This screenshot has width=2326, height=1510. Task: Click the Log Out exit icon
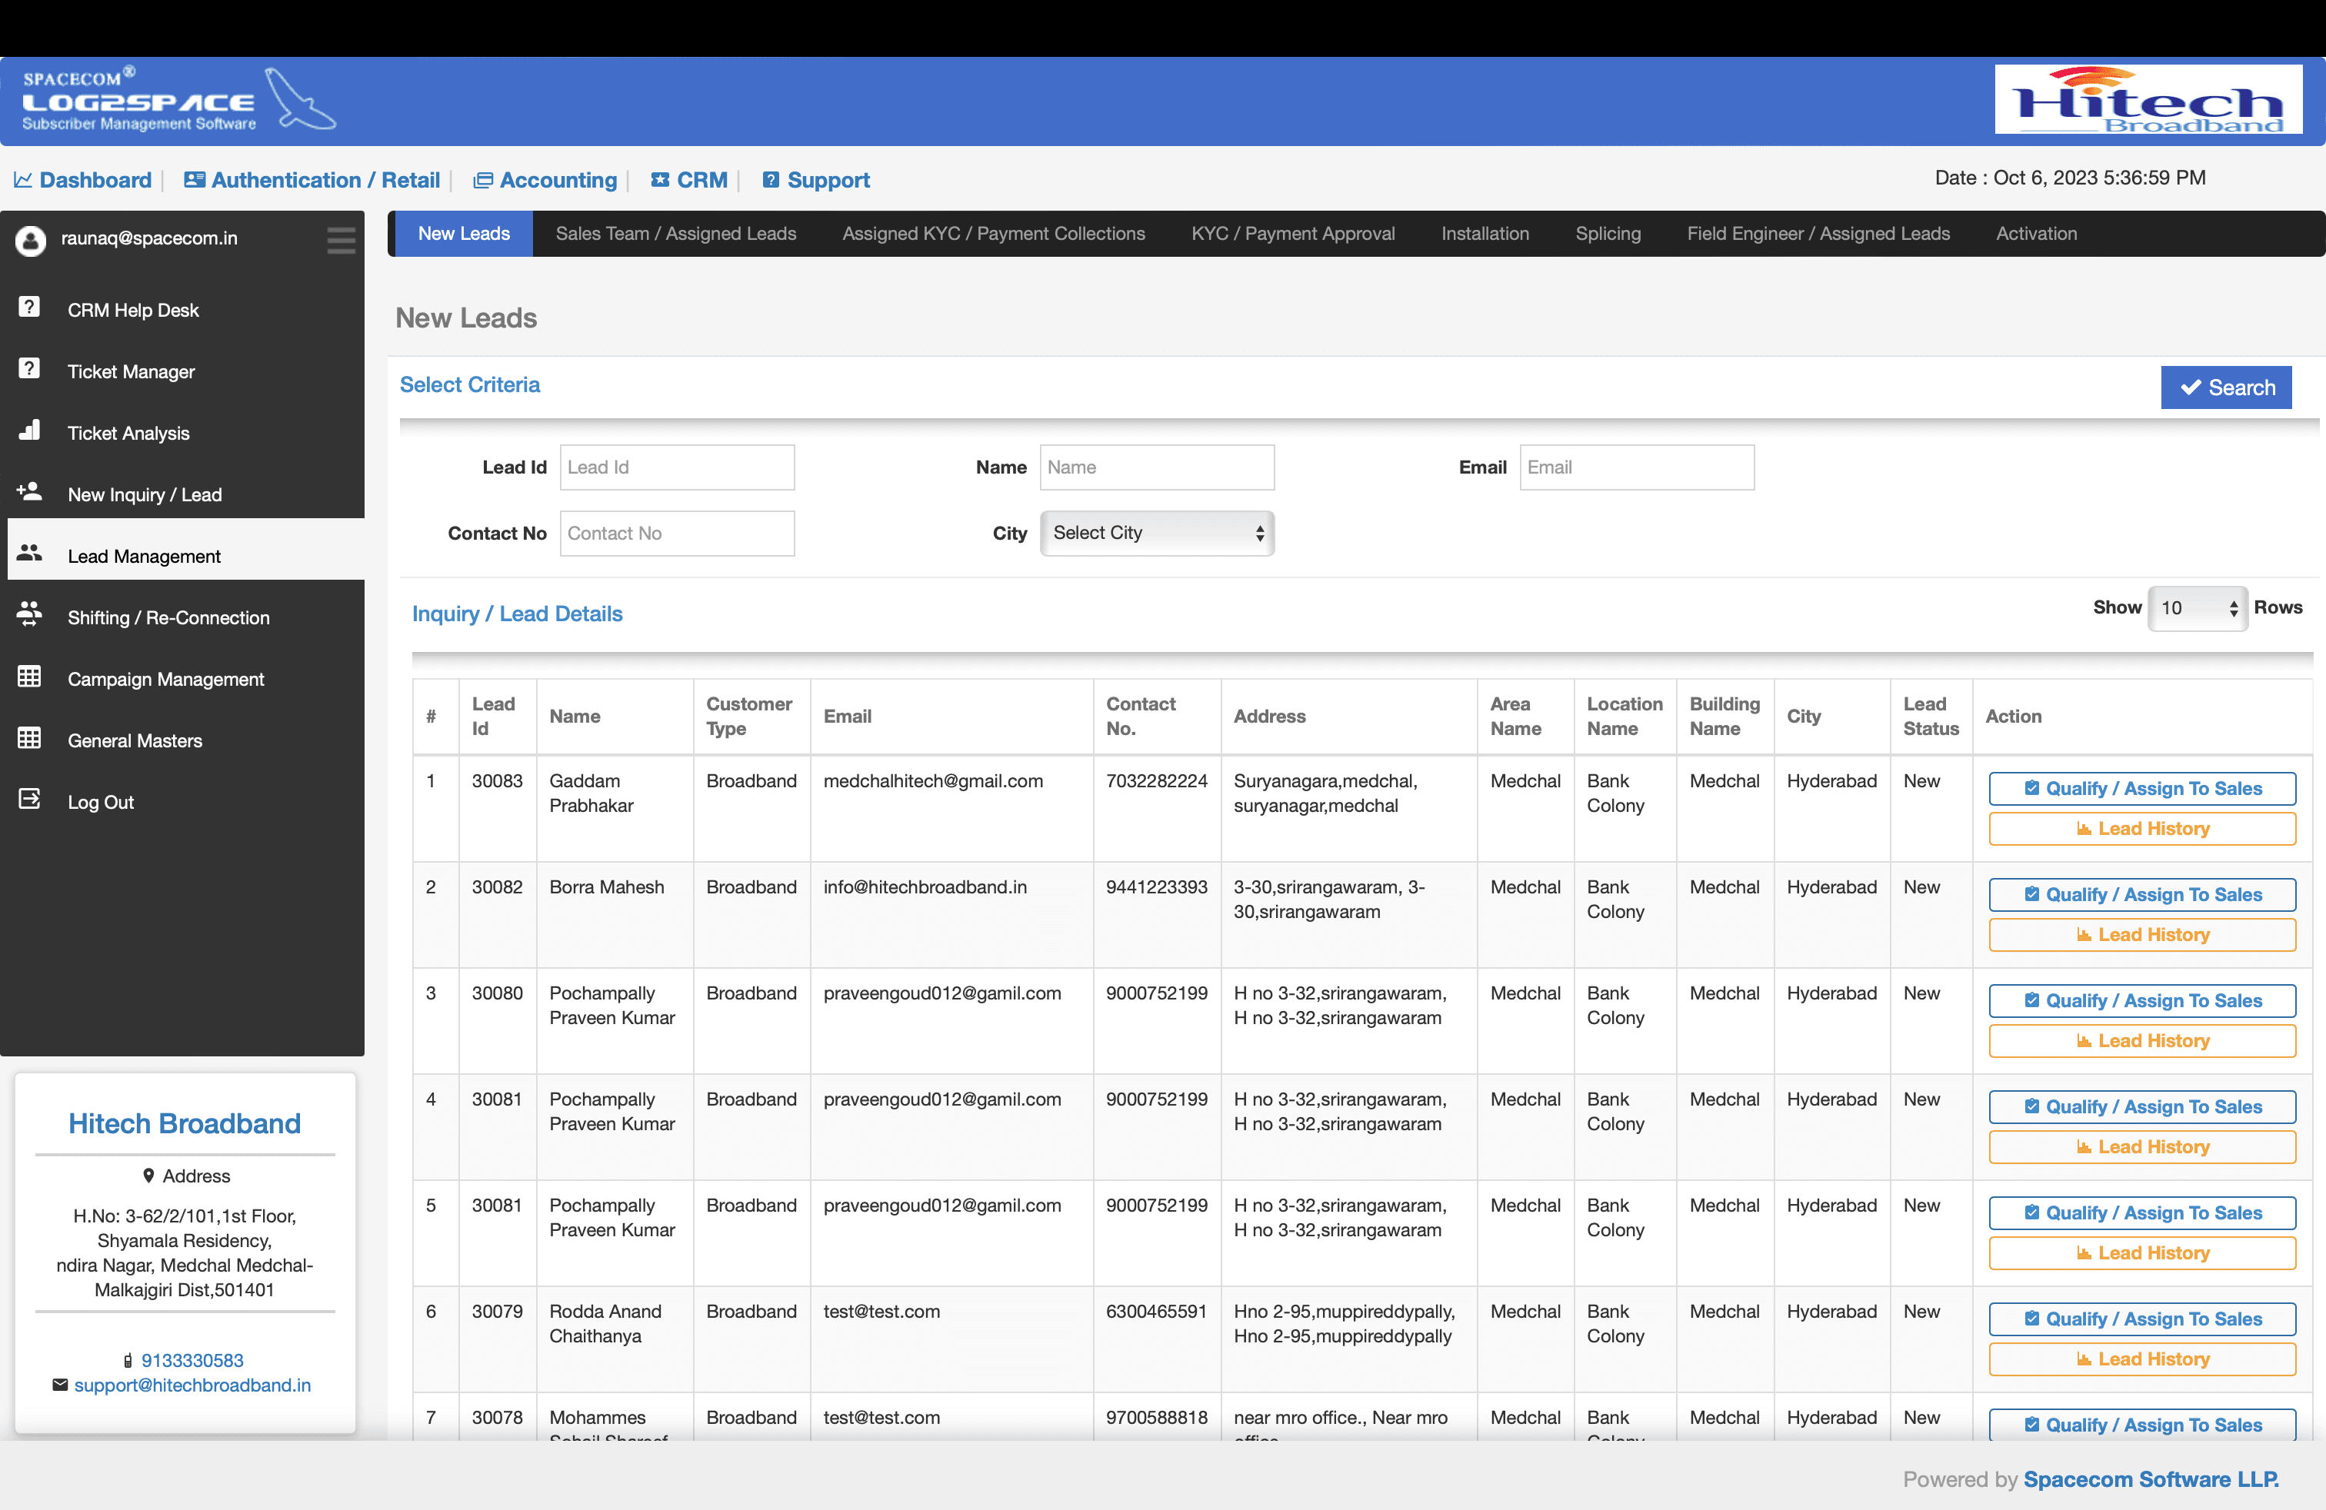[x=29, y=800]
